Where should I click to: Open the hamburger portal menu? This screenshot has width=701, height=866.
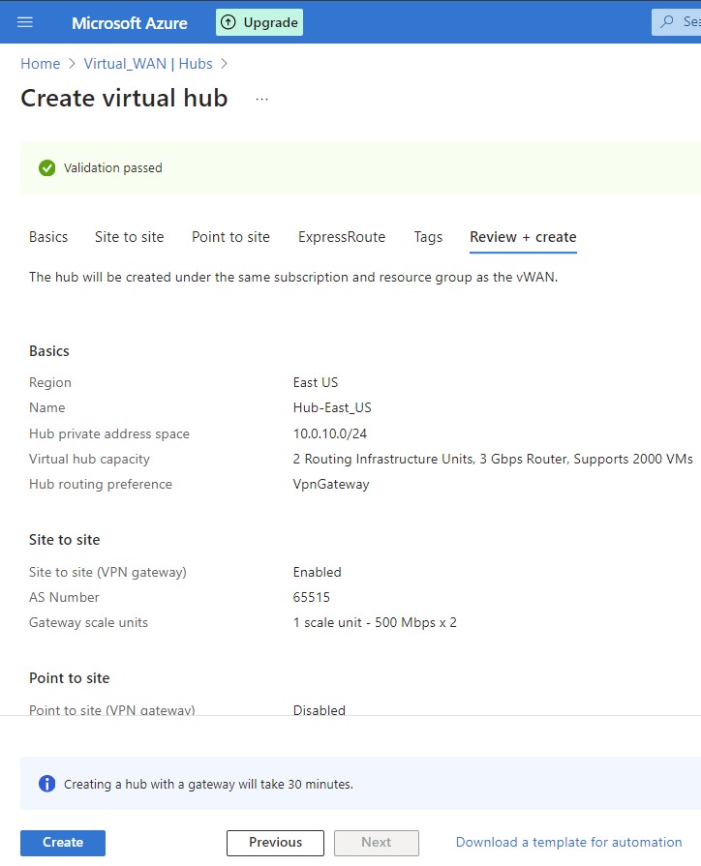pos(25,22)
